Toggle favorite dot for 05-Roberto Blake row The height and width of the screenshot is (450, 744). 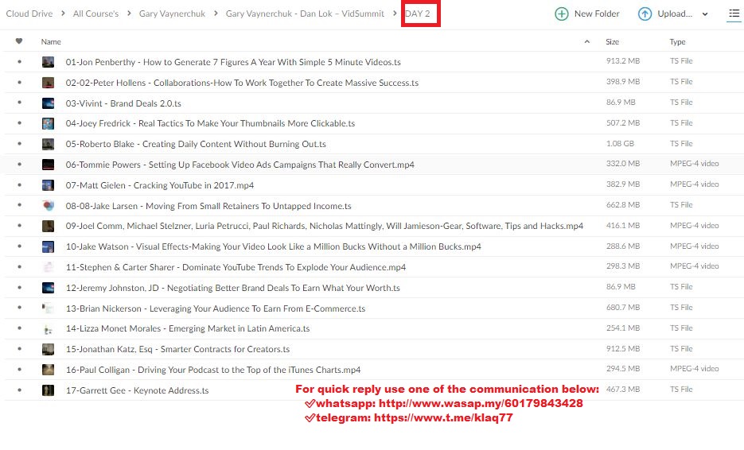[19, 144]
